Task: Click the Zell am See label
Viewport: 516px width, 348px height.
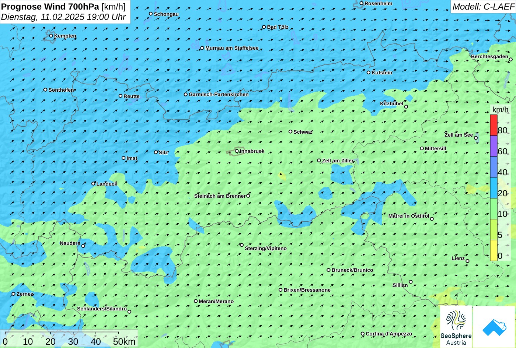Action: 459,135
